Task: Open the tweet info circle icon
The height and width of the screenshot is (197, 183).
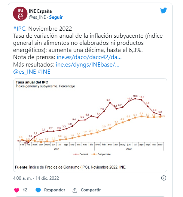Action: coord(164,178)
